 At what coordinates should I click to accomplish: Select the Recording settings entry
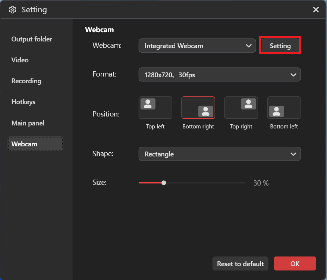click(26, 81)
